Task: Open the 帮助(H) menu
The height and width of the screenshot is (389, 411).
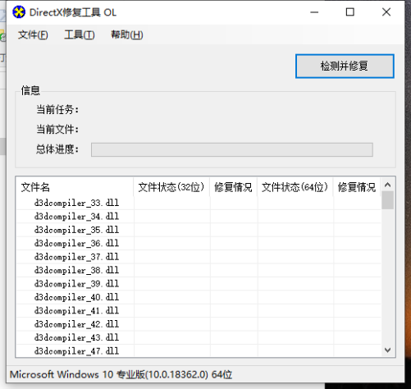Action: click(127, 34)
